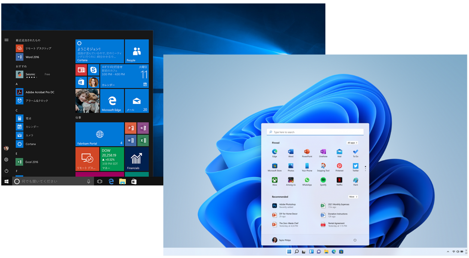Screen dimensions: 469x258
Task: Expand the All apps list
Action: coord(353,143)
